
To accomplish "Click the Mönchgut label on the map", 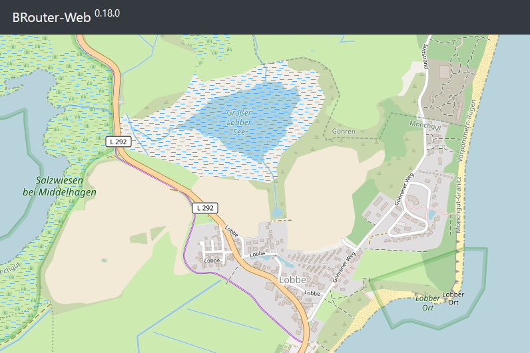I will point(425,125).
